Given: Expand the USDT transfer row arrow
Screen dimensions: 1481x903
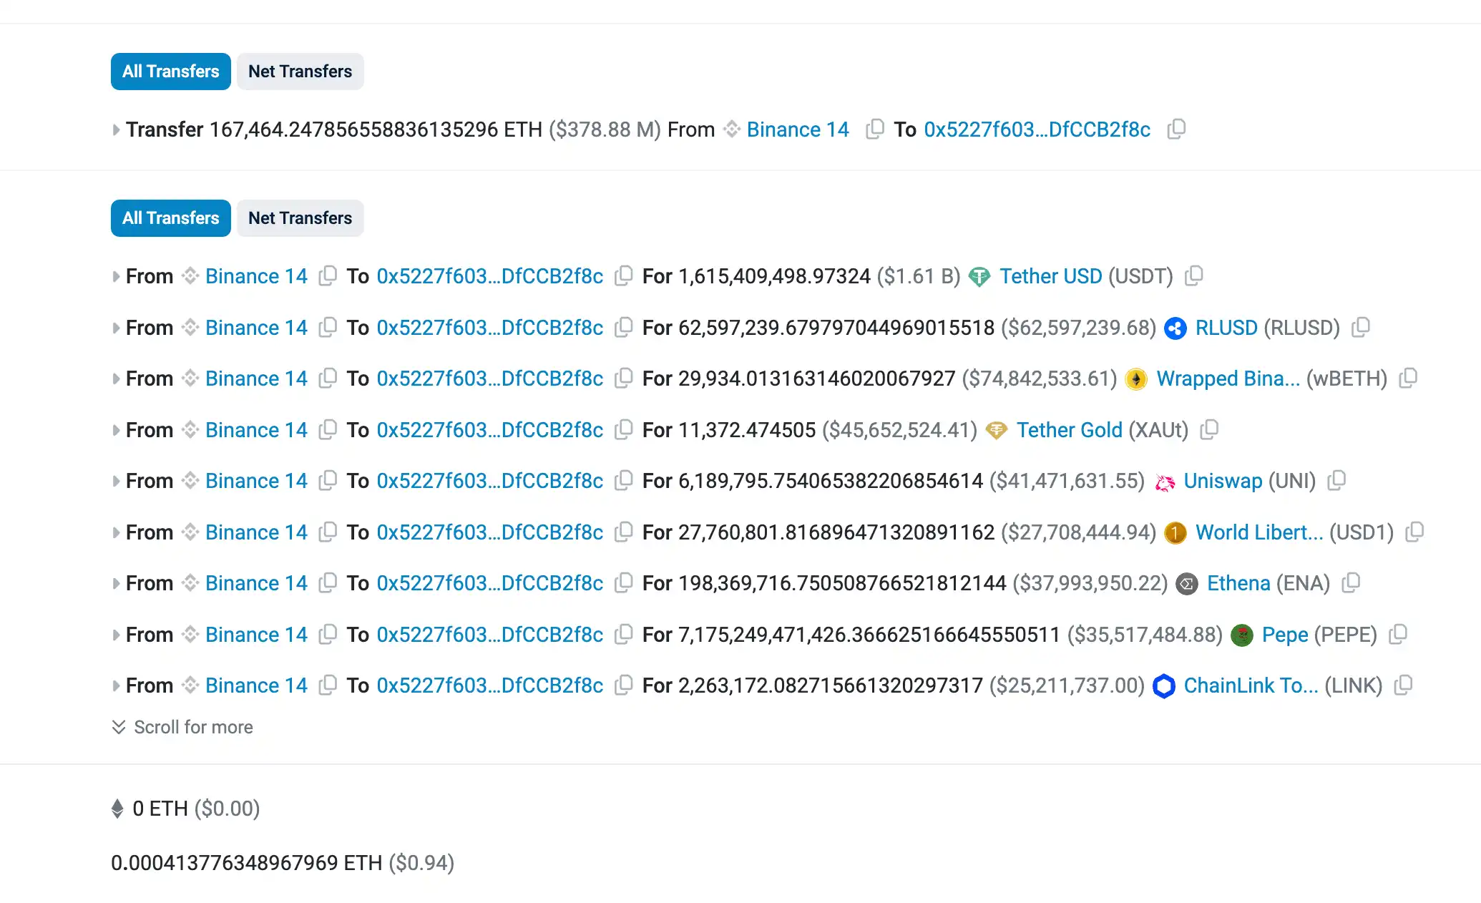Looking at the screenshot, I should [x=116, y=276].
